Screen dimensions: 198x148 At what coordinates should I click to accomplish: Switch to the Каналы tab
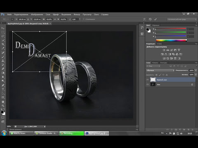[x=155, y=62]
